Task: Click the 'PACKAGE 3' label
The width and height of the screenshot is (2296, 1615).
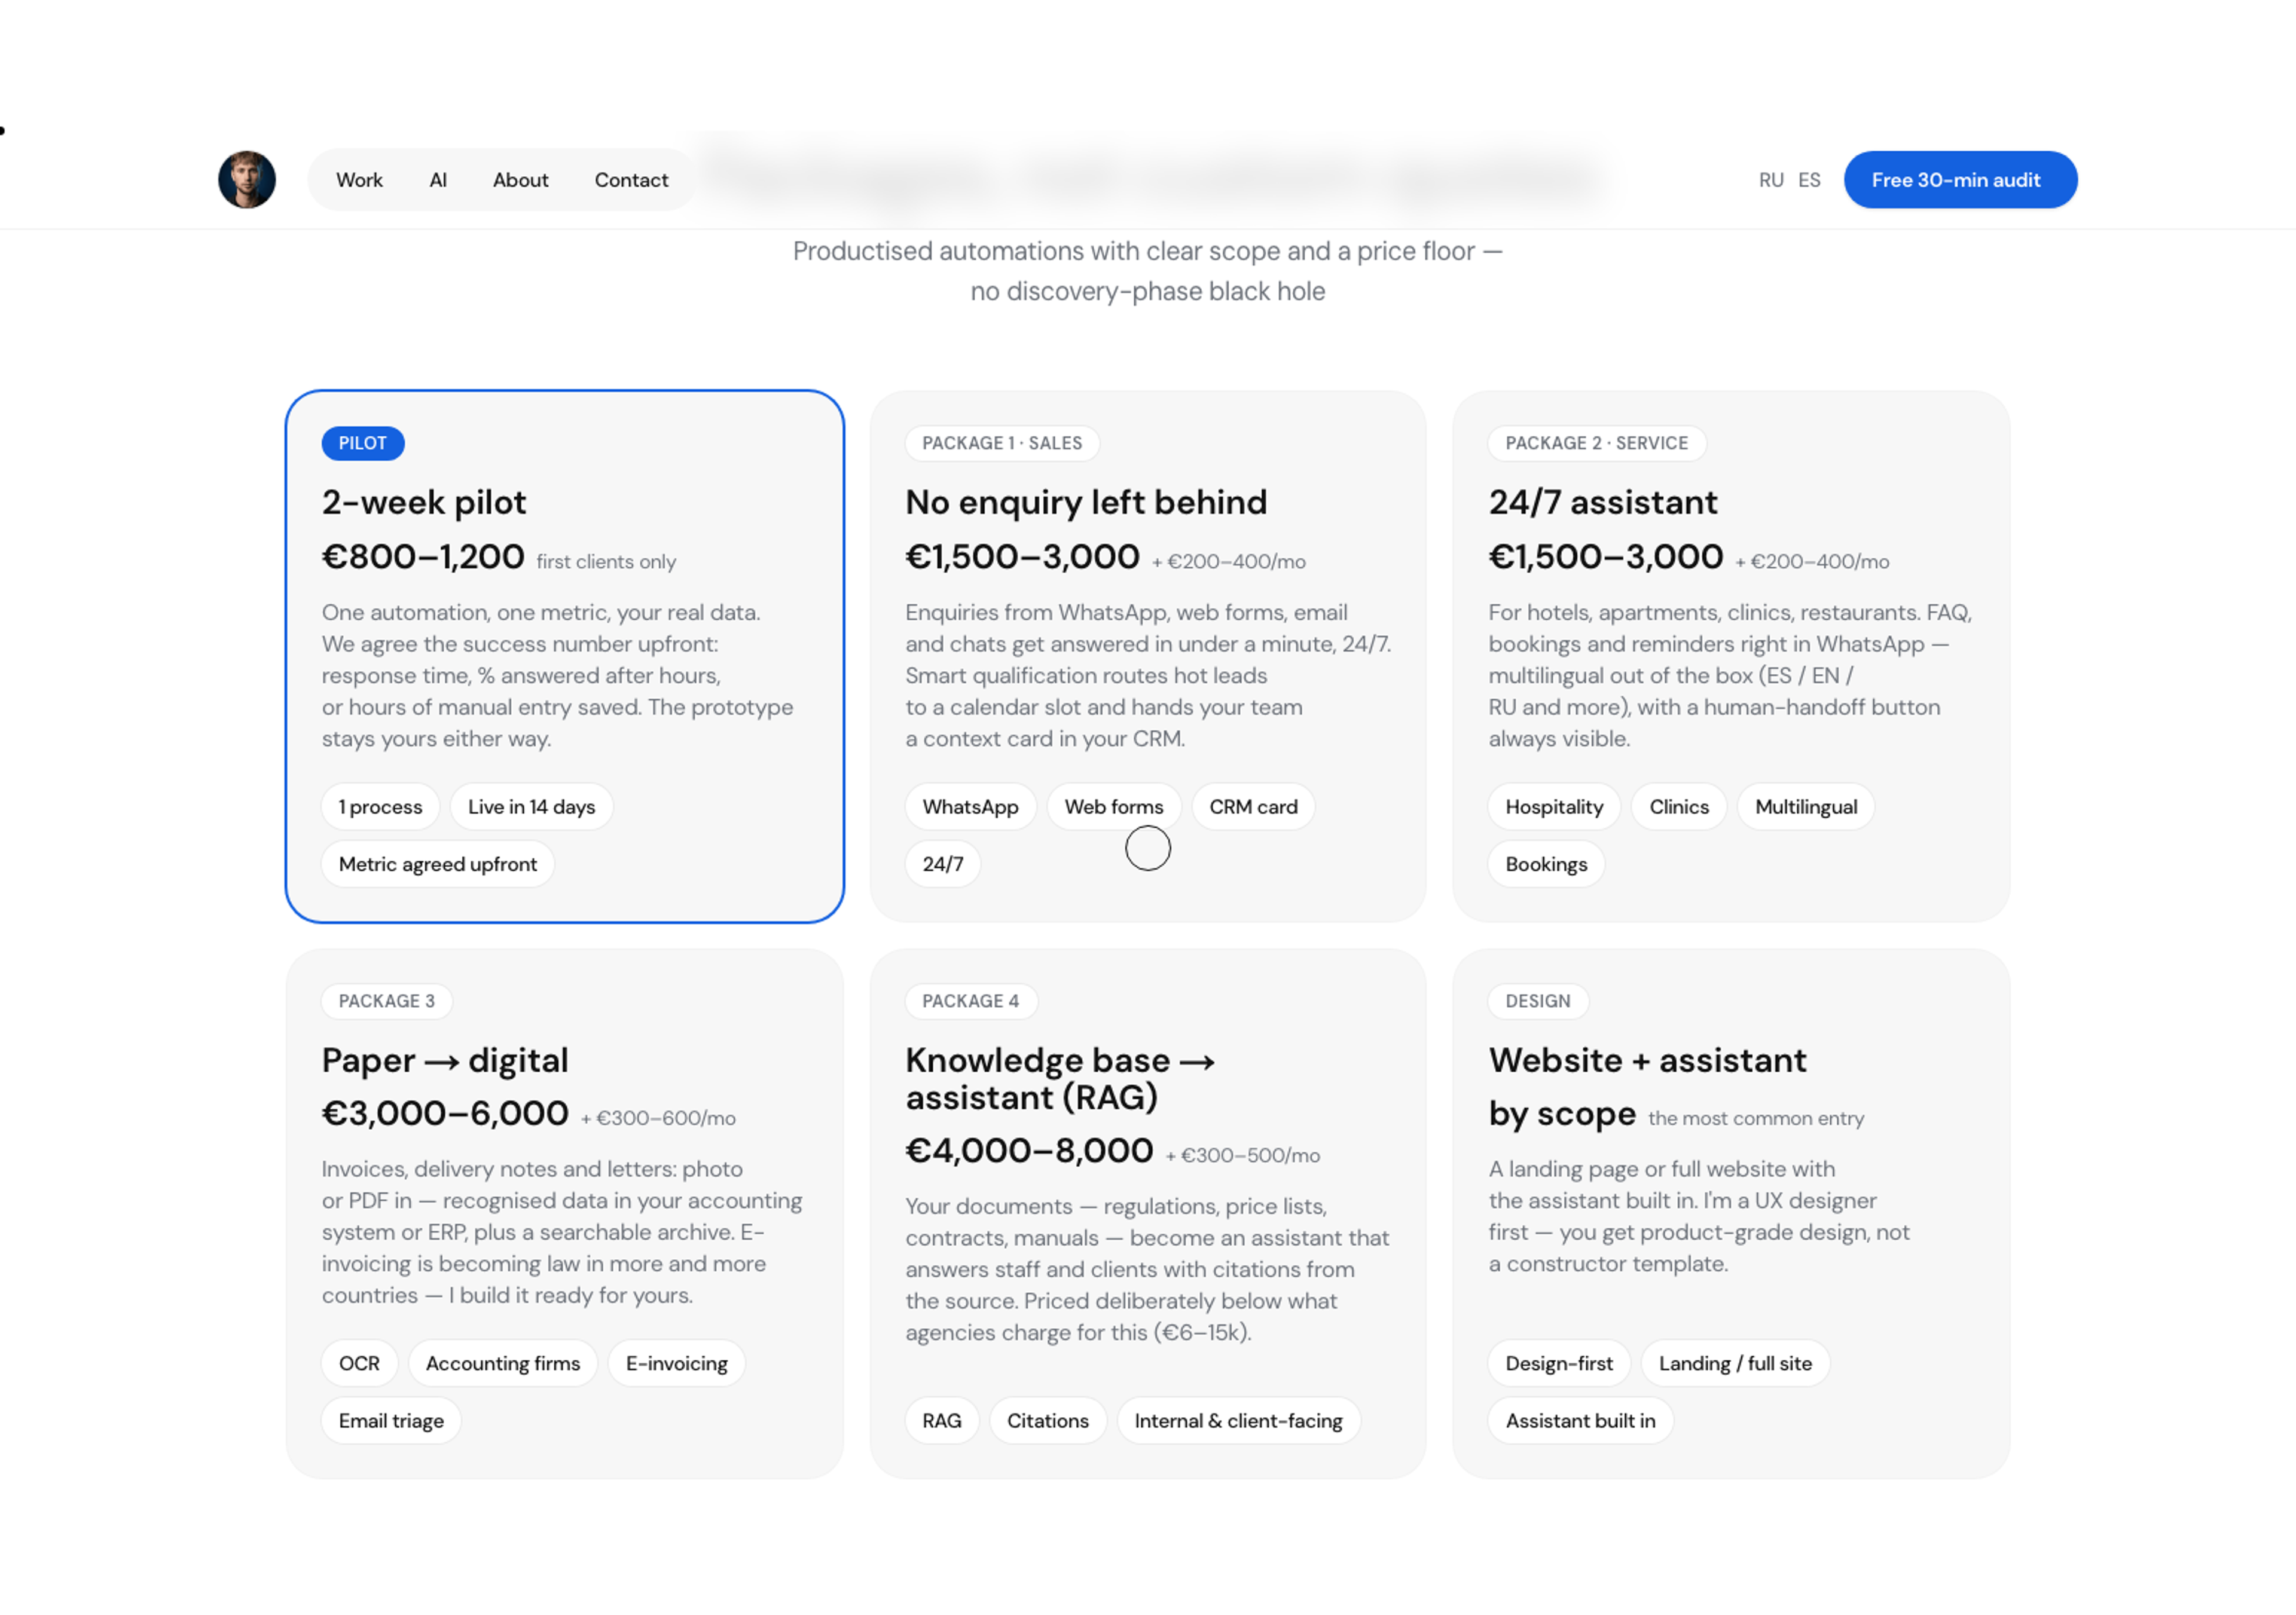Action: (x=387, y=1001)
